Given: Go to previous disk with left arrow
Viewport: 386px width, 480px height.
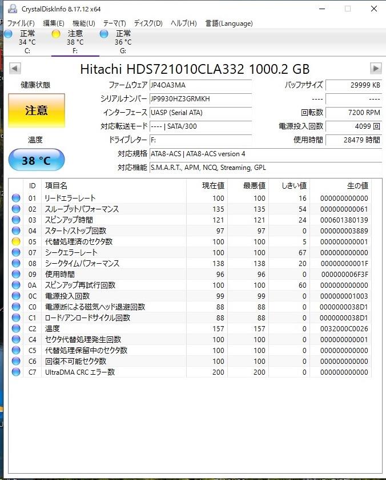Looking at the screenshot, I should tap(15, 68).
